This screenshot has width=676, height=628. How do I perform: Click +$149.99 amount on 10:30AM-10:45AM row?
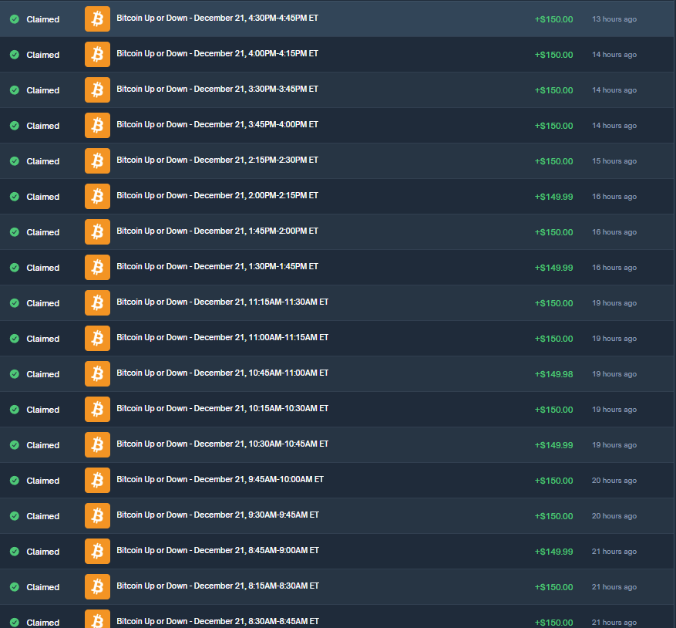pyautogui.click(x=554, y=445)
